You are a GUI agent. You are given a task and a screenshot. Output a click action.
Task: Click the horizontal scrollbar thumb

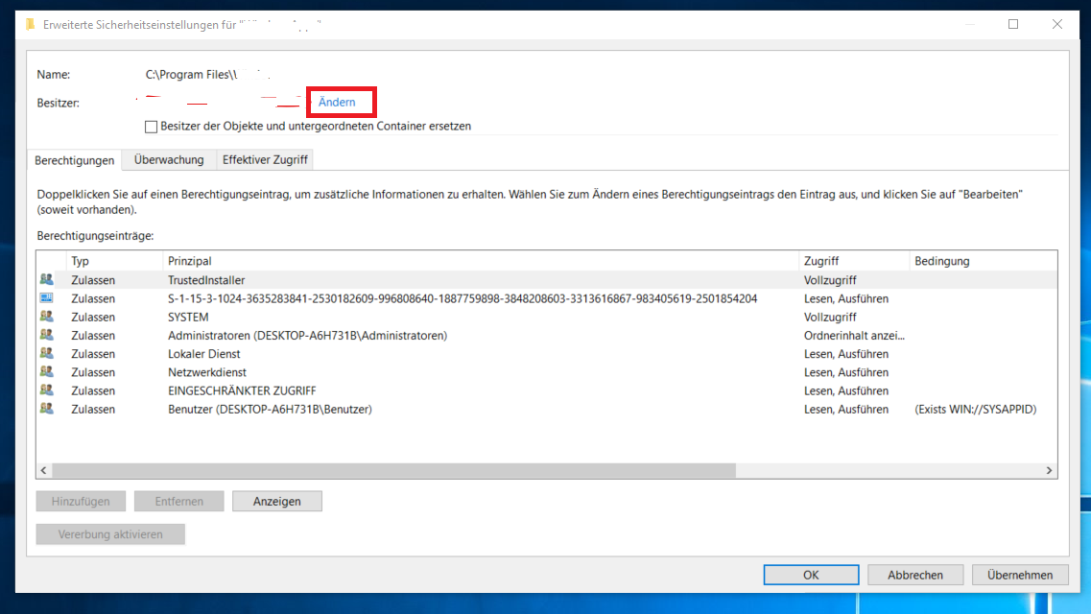point(393,471)
